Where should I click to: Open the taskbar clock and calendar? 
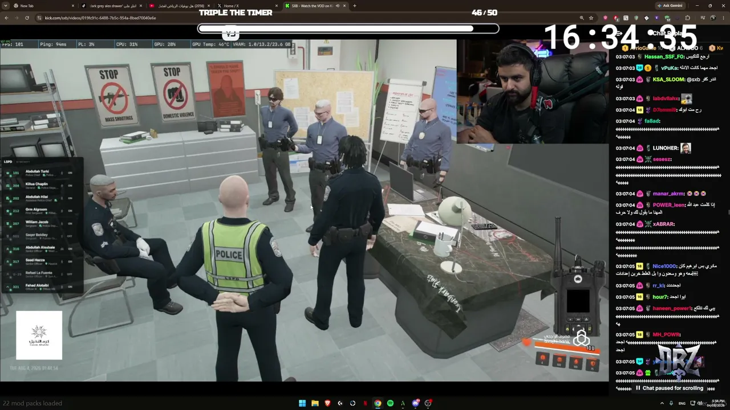point(716,403)
